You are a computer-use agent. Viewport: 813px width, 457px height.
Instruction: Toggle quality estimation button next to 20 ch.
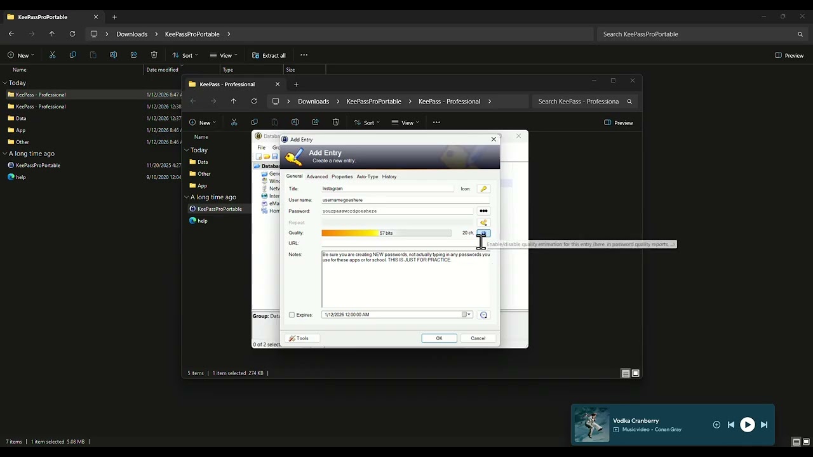point(483,233)
